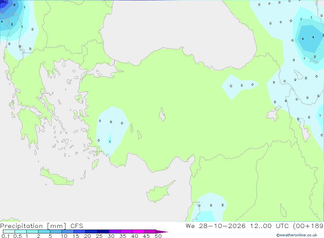Click the '25' legend scale label
This screenshot has width=324, height=238.
click(x=99, y=236)
